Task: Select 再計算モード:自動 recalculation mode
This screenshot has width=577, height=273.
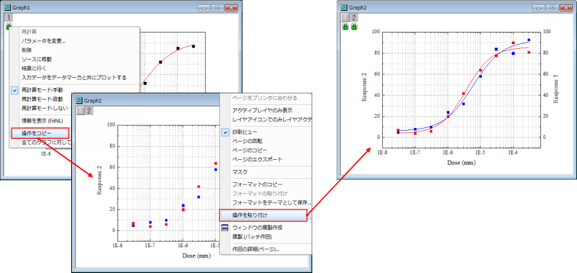Action: [41, 99]
